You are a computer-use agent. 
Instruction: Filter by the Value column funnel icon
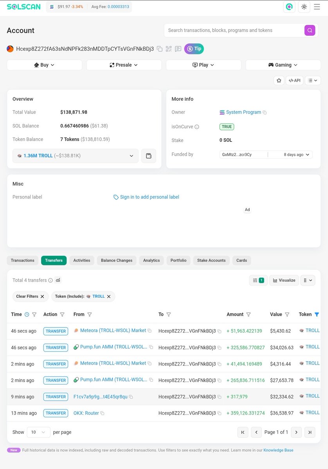287,314
